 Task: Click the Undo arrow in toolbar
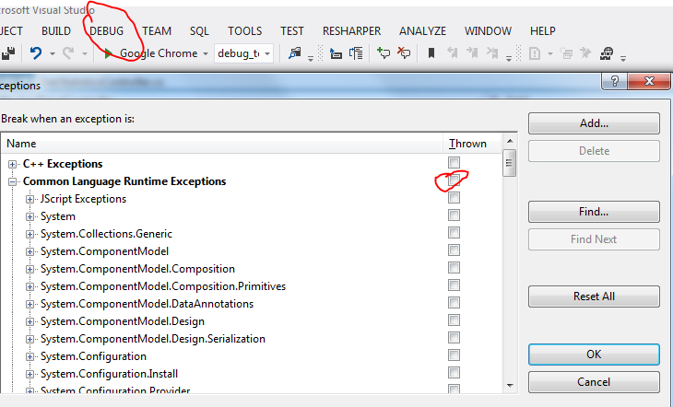point(36,53)
